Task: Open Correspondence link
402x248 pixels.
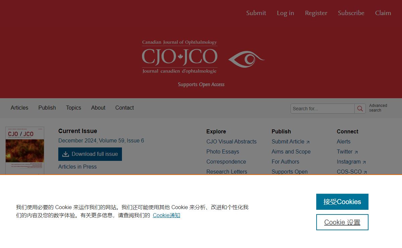Action: point(226,162)
